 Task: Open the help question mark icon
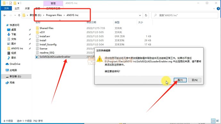pos(218,9)
